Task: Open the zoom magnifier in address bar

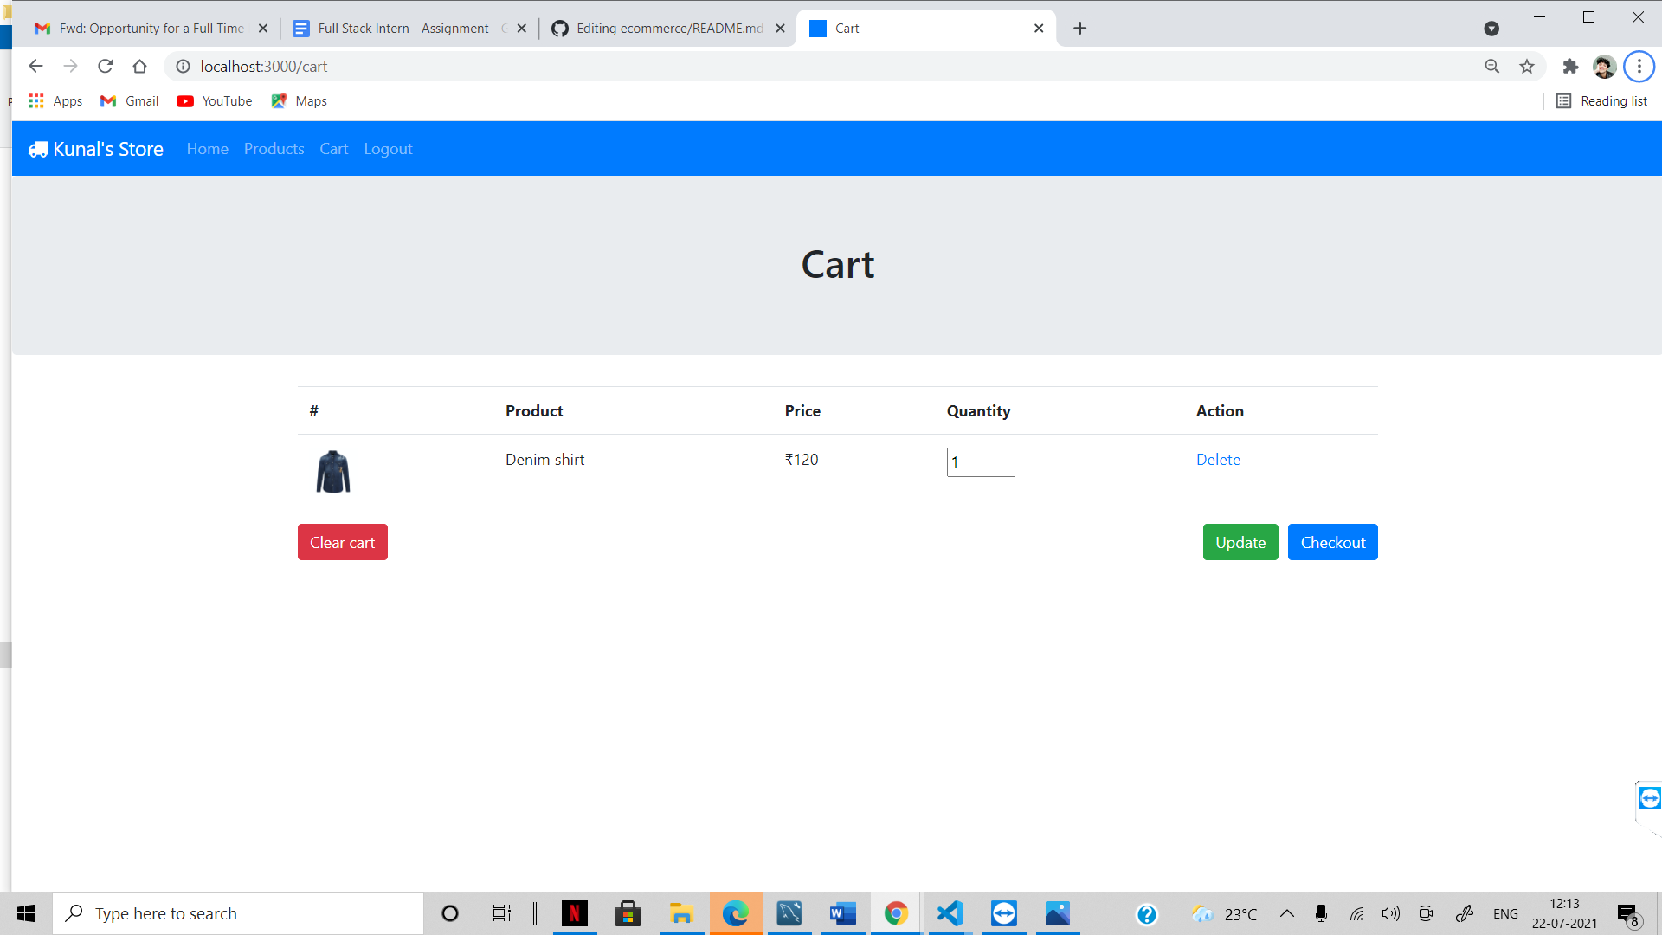Action: tap(1491, 66)
